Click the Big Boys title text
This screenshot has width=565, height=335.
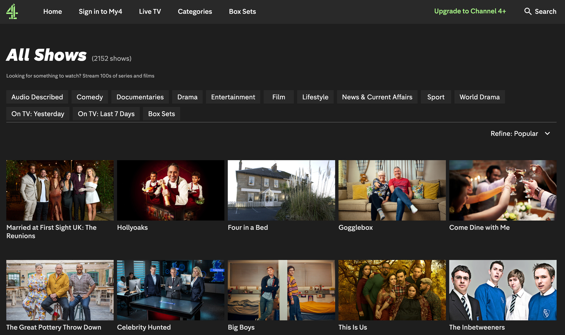point(241,327)
